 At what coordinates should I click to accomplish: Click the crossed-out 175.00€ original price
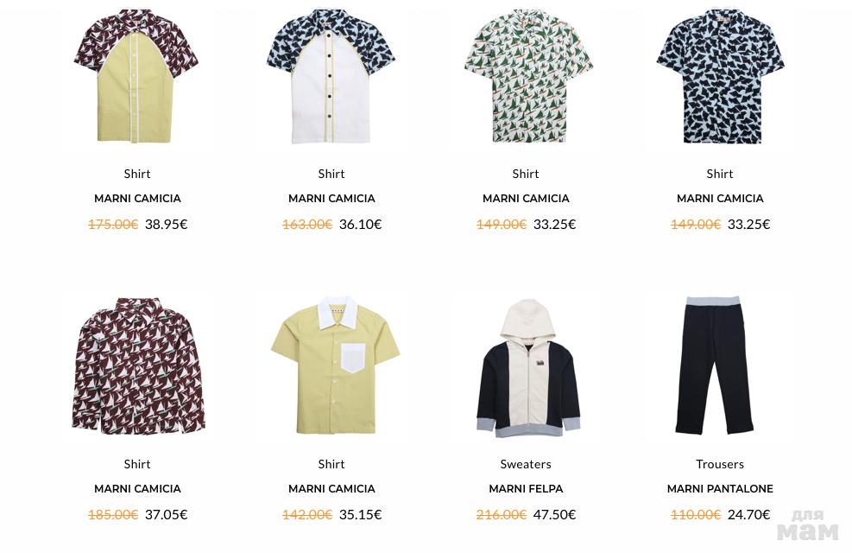coord(114,224)
